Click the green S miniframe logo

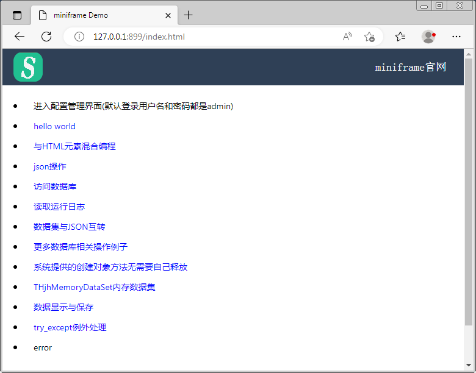(28, 67)
